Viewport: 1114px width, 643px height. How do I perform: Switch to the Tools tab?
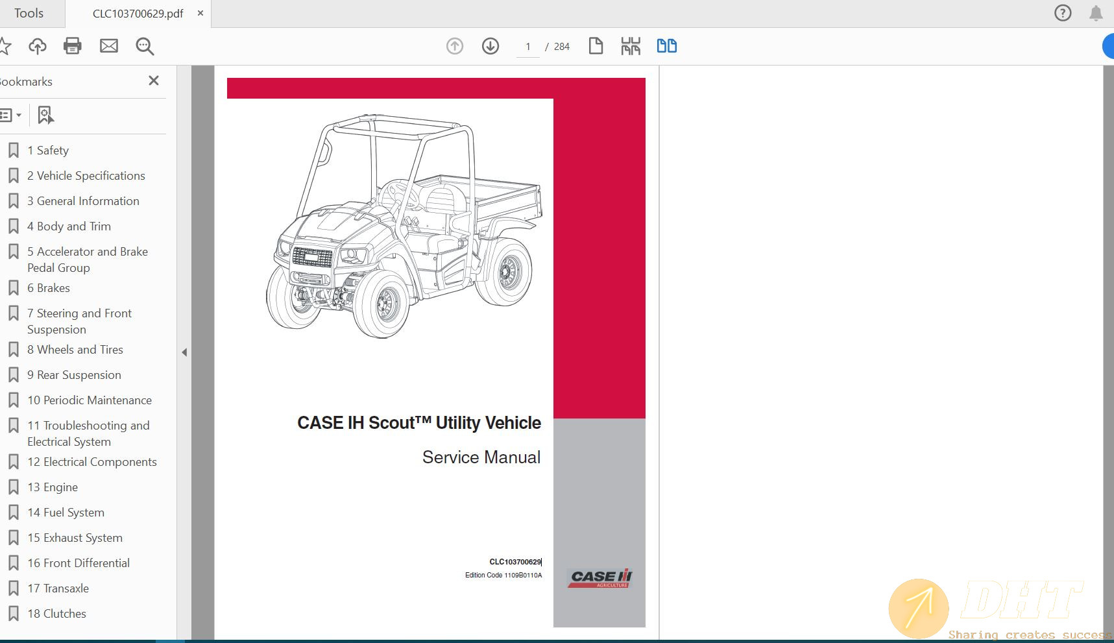click(29, 12)
